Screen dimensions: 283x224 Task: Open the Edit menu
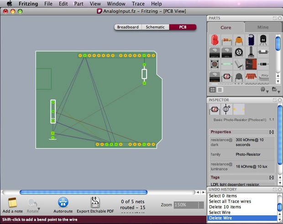coord(63,4)
